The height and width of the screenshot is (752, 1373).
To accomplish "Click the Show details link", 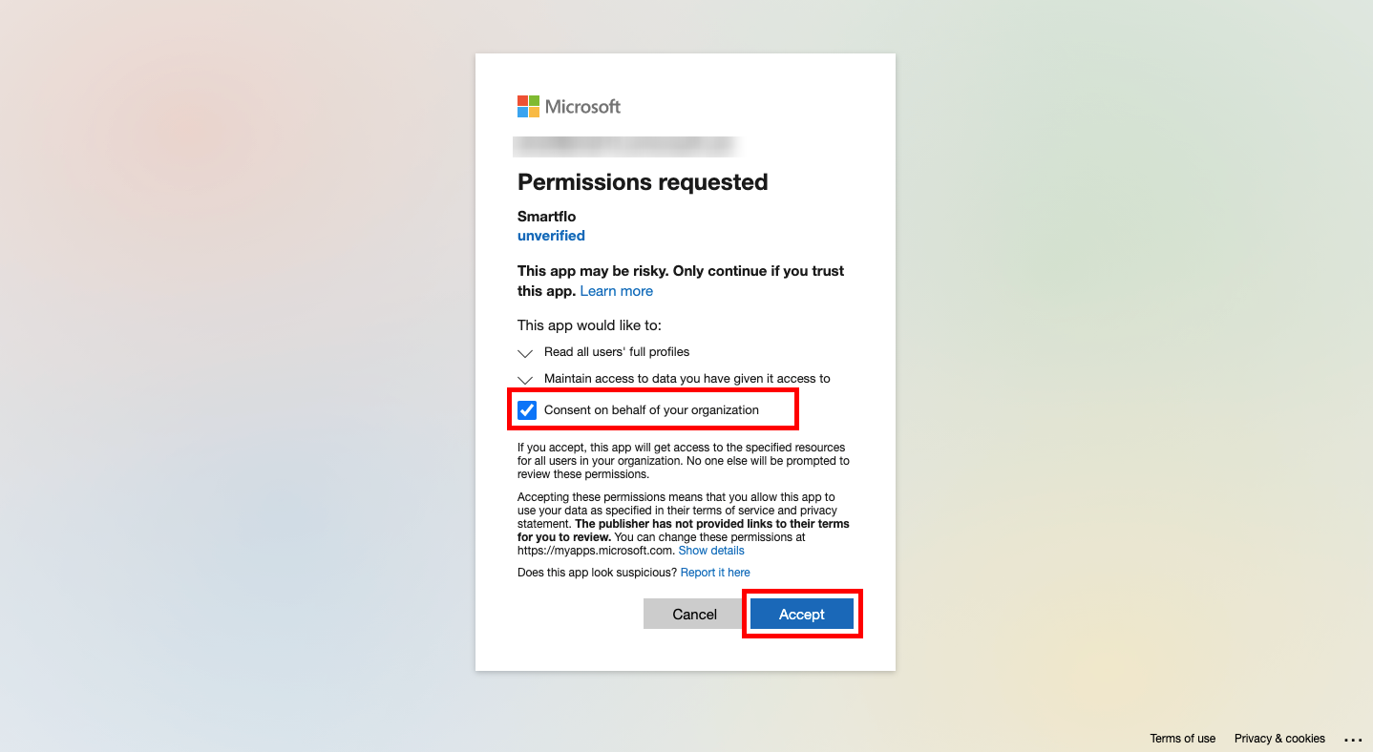I will click(711, 551).
